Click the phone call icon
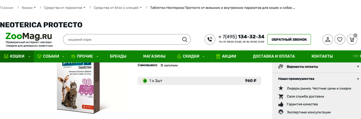Screen dimensions: 361x119 point(210,39)
